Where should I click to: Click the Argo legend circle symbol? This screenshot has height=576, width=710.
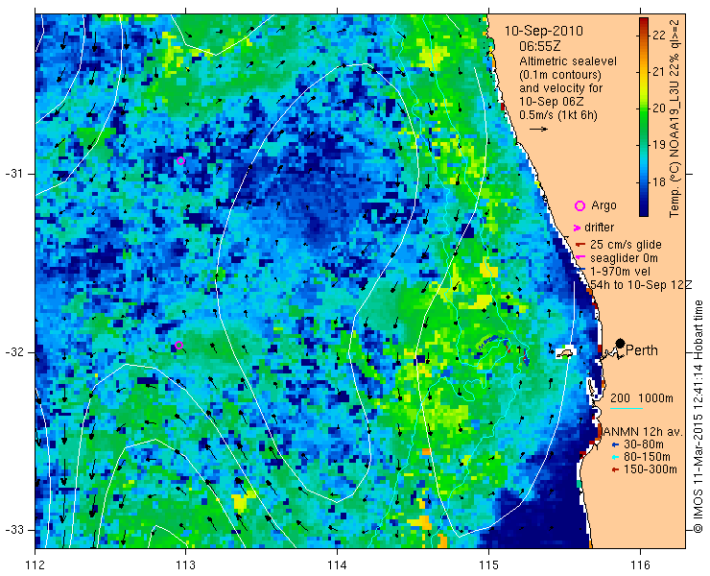[x=580, y=206]
